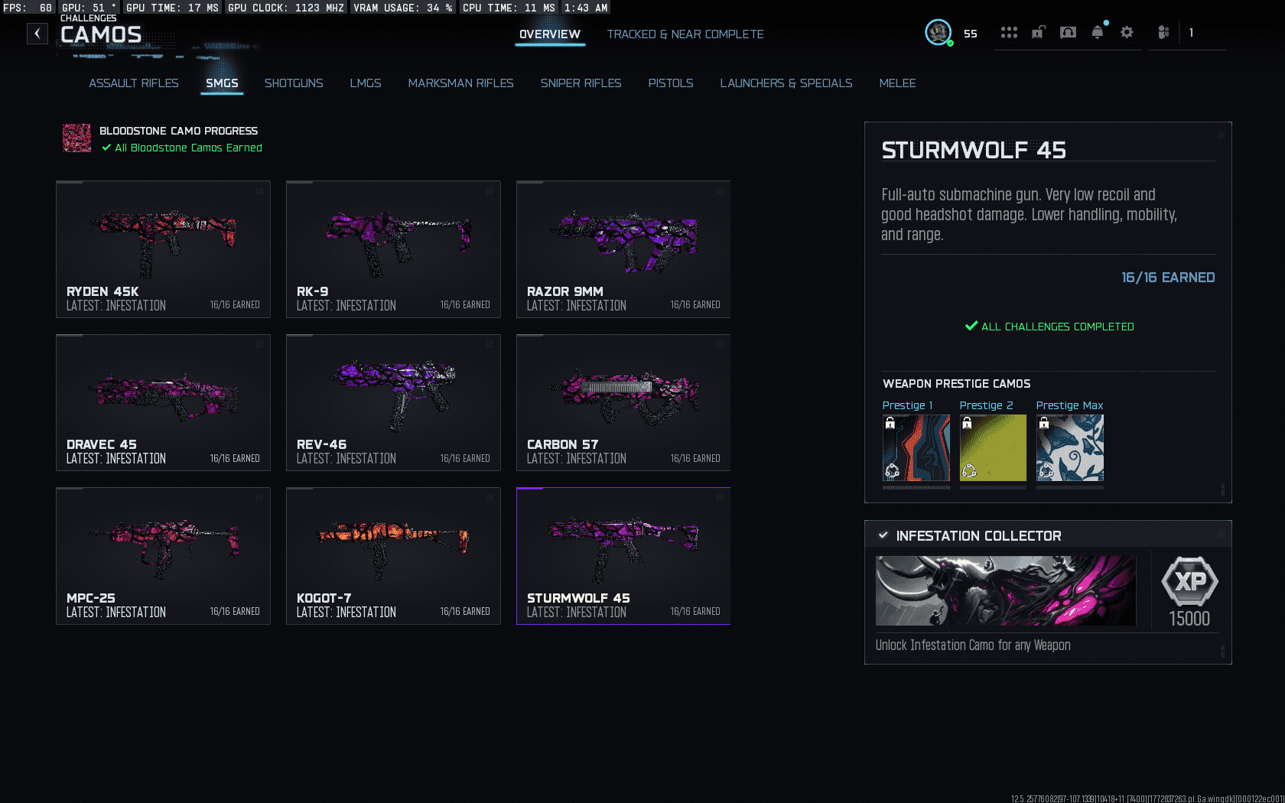Open the nine-dot grid menu icon
This screenshot has width=1285, height=803.
pos(1009,33)
